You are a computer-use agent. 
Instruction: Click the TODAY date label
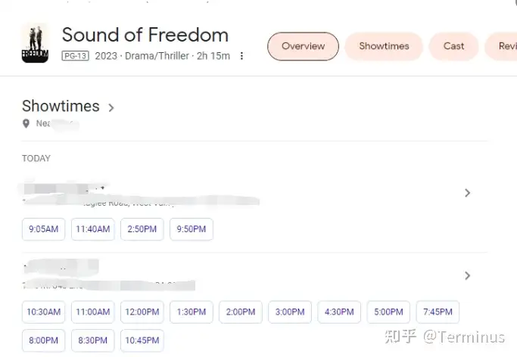click(x=36, y=158)
